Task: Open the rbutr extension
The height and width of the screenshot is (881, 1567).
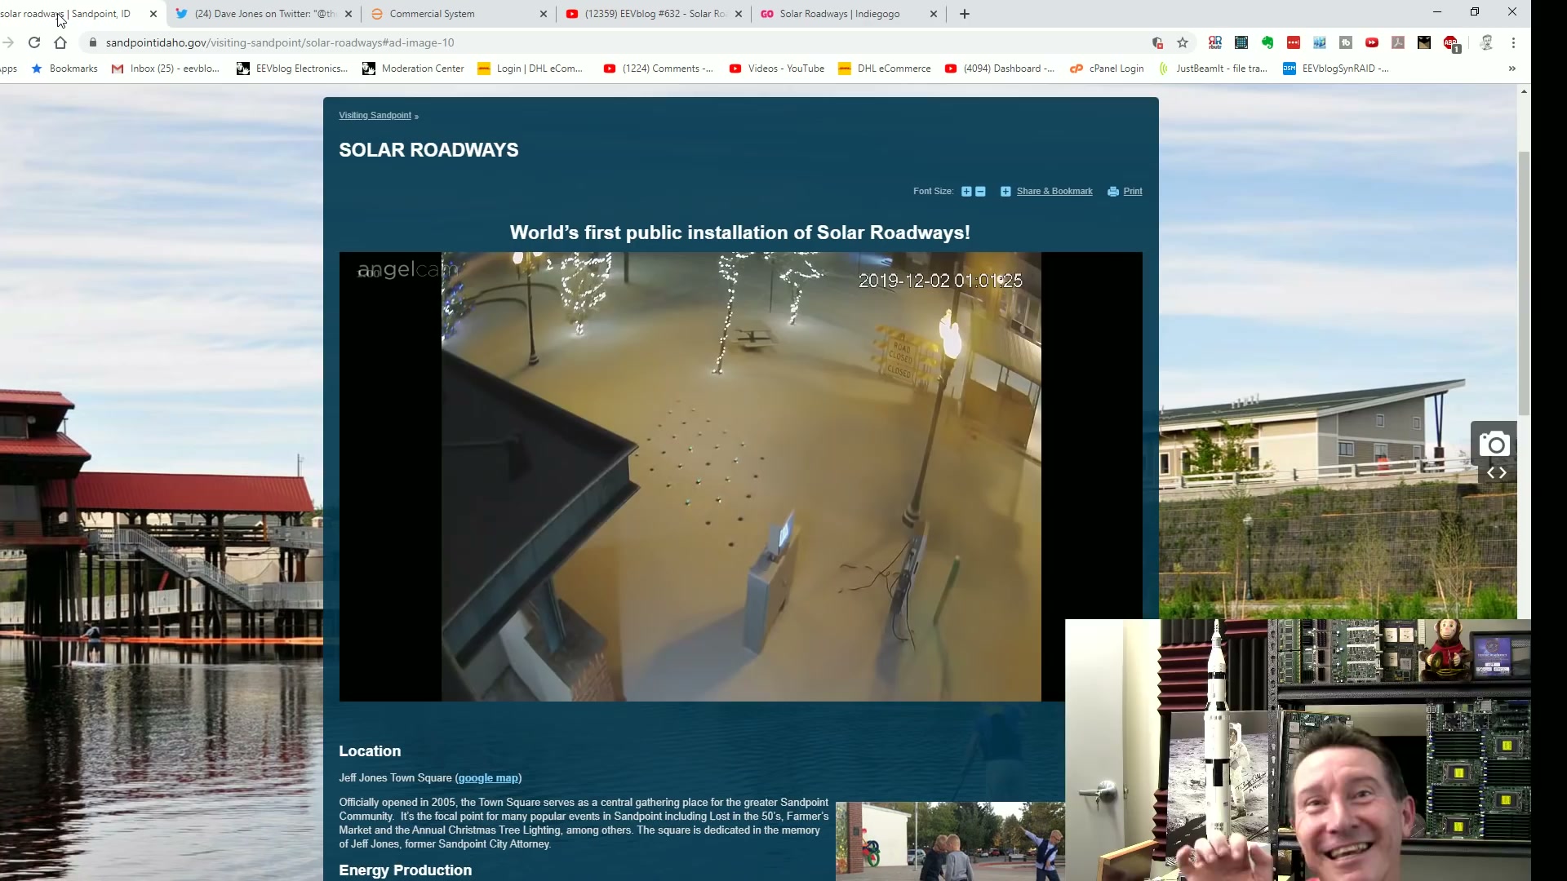Action: pyautogui.click(x=1215, y=42)
